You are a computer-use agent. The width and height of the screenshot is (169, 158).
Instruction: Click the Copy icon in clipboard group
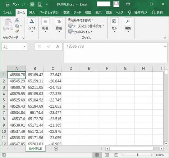coord(17,26)
